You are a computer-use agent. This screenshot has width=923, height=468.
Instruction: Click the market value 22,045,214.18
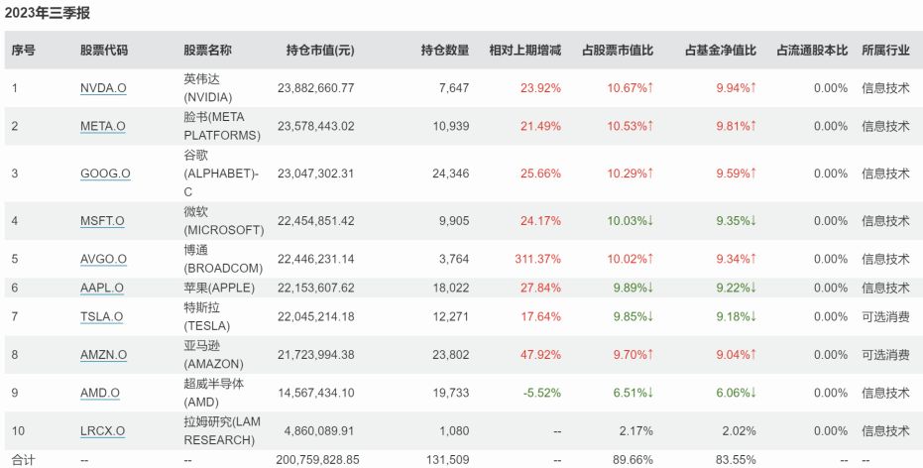point(316,316)
